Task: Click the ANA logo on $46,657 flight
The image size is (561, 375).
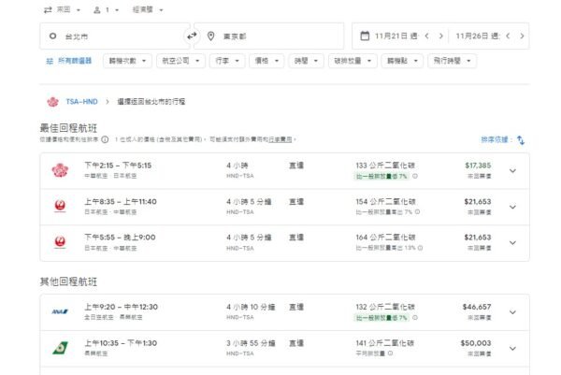Action: [x=60, y=311]
